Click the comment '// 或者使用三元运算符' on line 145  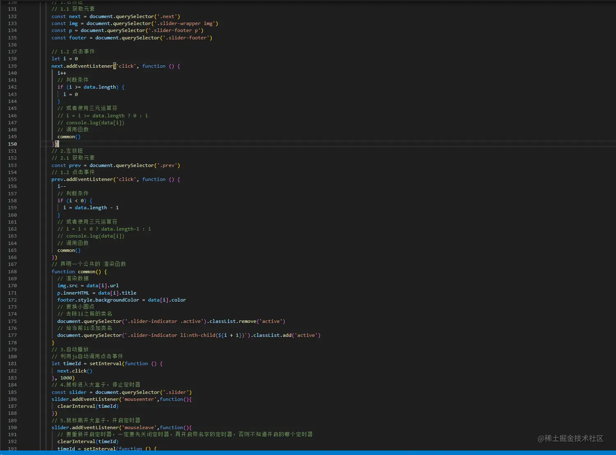(x=87, y=108)
